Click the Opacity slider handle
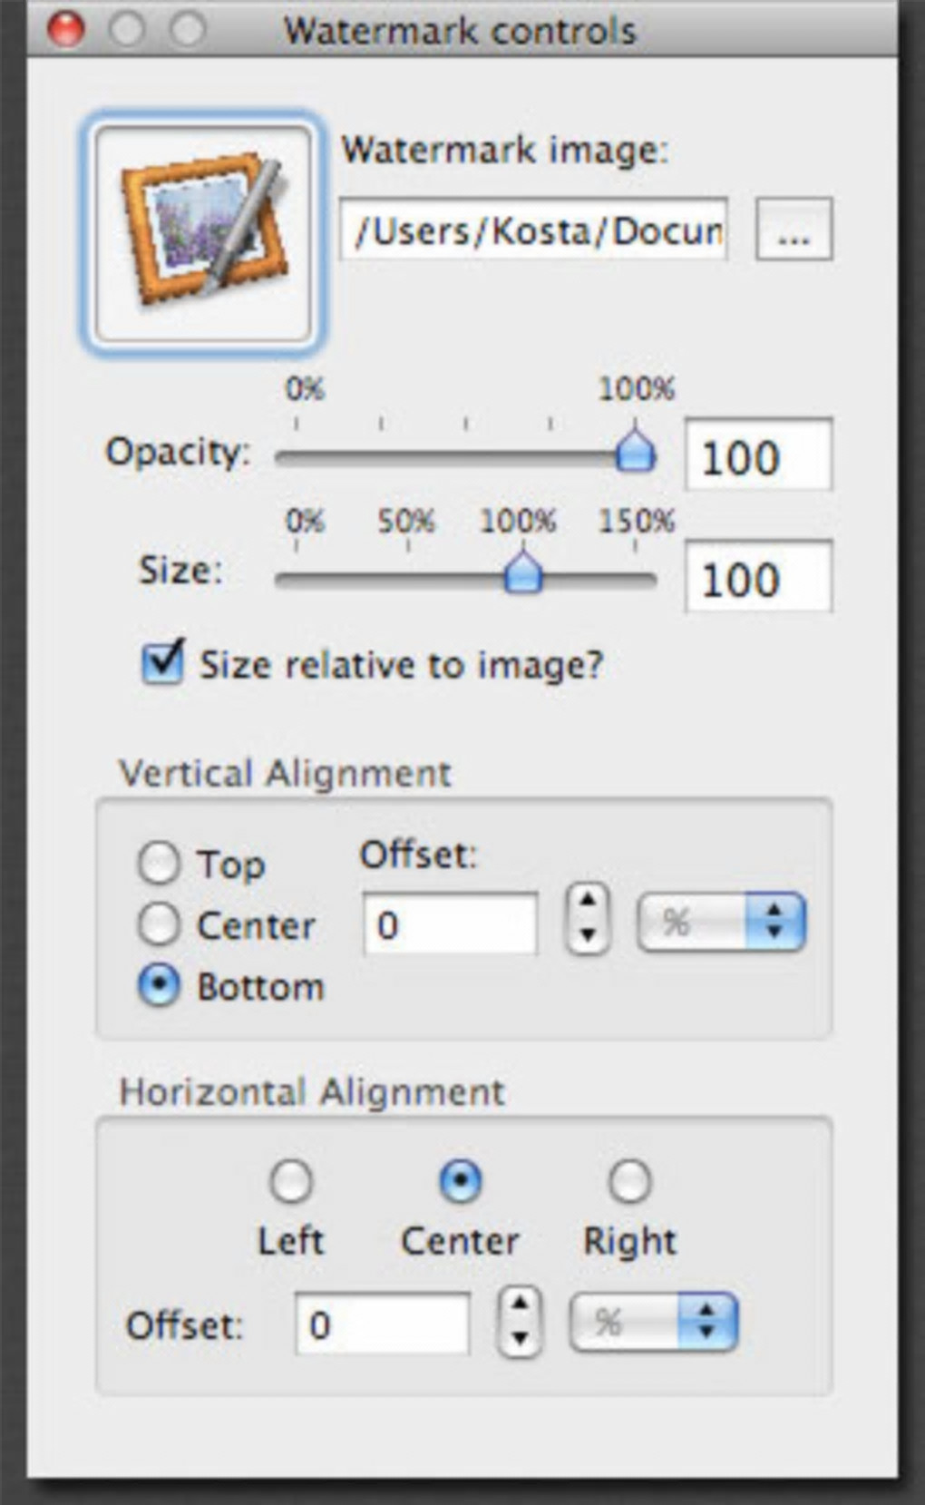This screenshot has height=1505, width=925. (635, 451)
